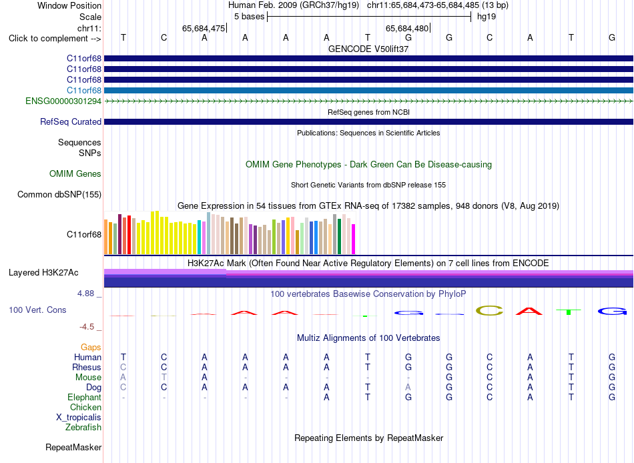The image size is (634, 463).
Task: Open 'Short Genetic Variants from dbSNP release 155'
Action: tap(368, 185)
